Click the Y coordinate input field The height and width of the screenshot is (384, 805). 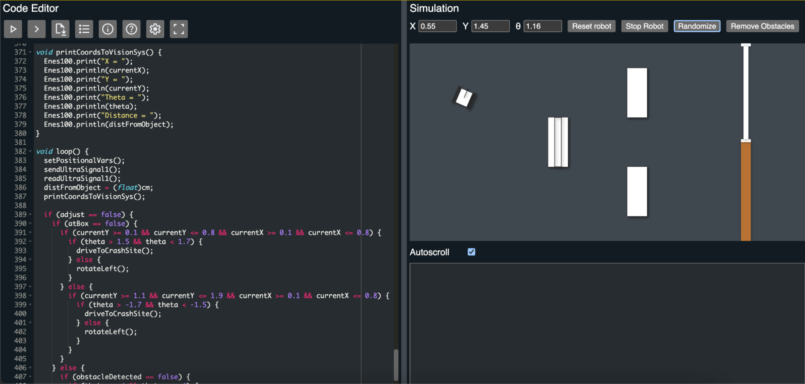pyautogui.click(x=490, y=26)
